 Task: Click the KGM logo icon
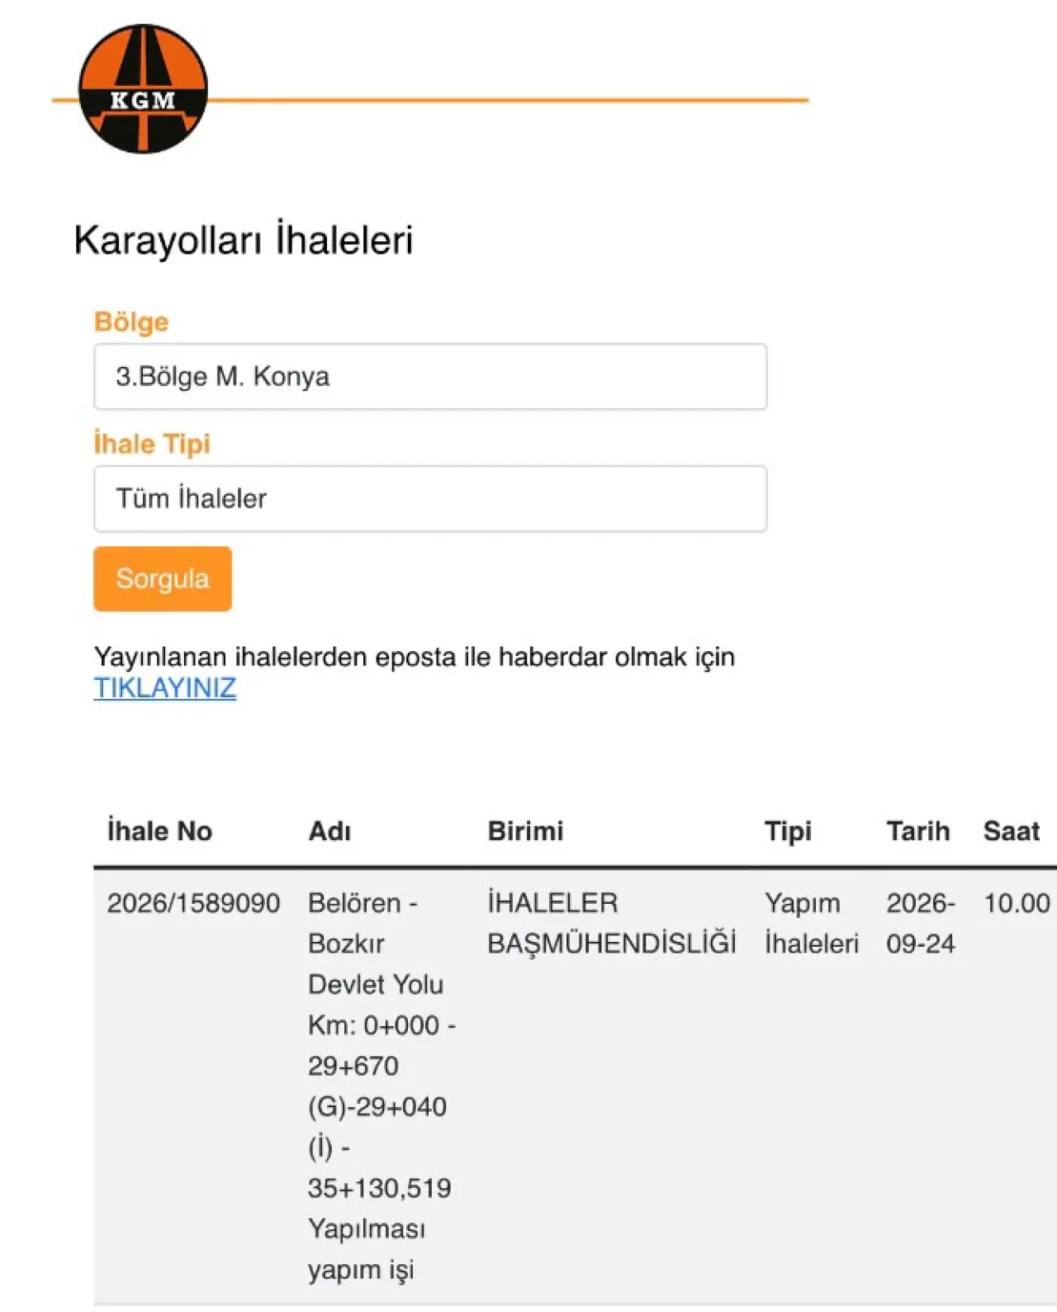[143, 88]
